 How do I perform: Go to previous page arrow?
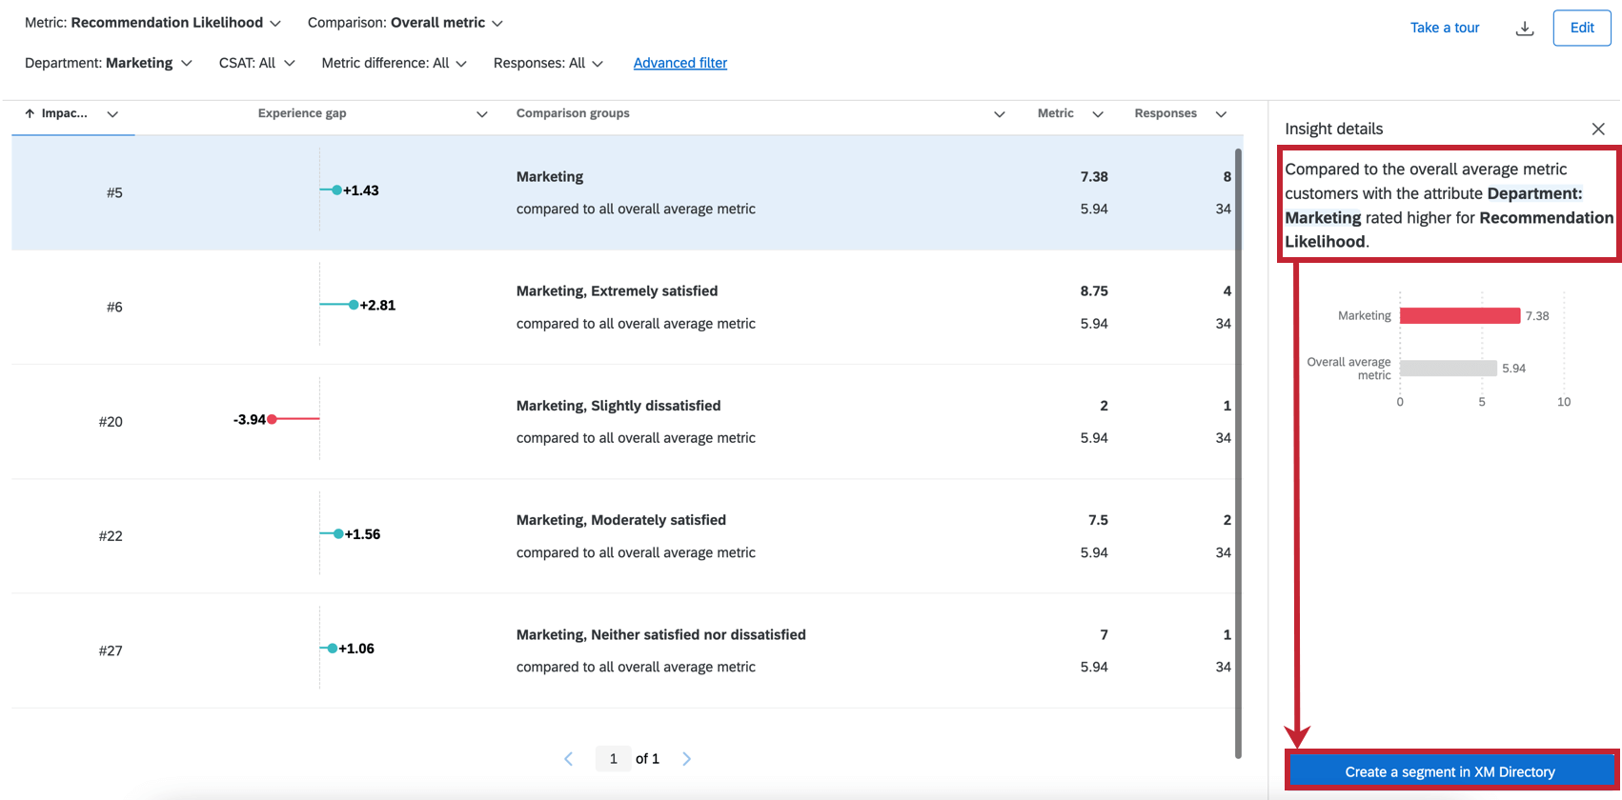569,759
